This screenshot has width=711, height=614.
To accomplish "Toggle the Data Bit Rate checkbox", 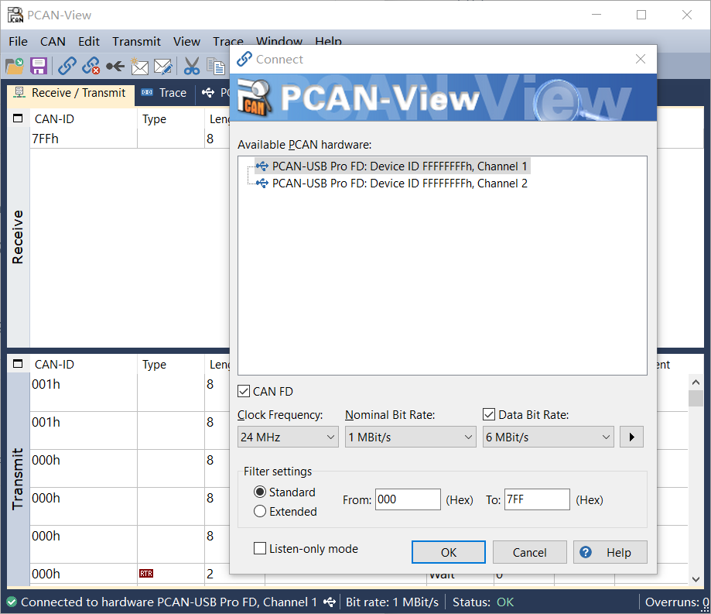I will tap(489, 414).
